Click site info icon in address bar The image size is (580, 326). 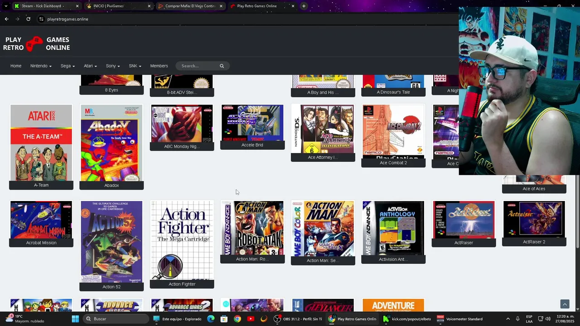click(x=41, y=19)
